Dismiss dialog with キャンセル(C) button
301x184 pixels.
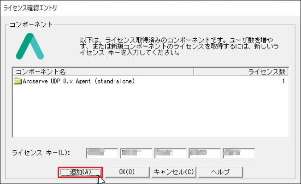pyautogui.click(x=174, y=172)
